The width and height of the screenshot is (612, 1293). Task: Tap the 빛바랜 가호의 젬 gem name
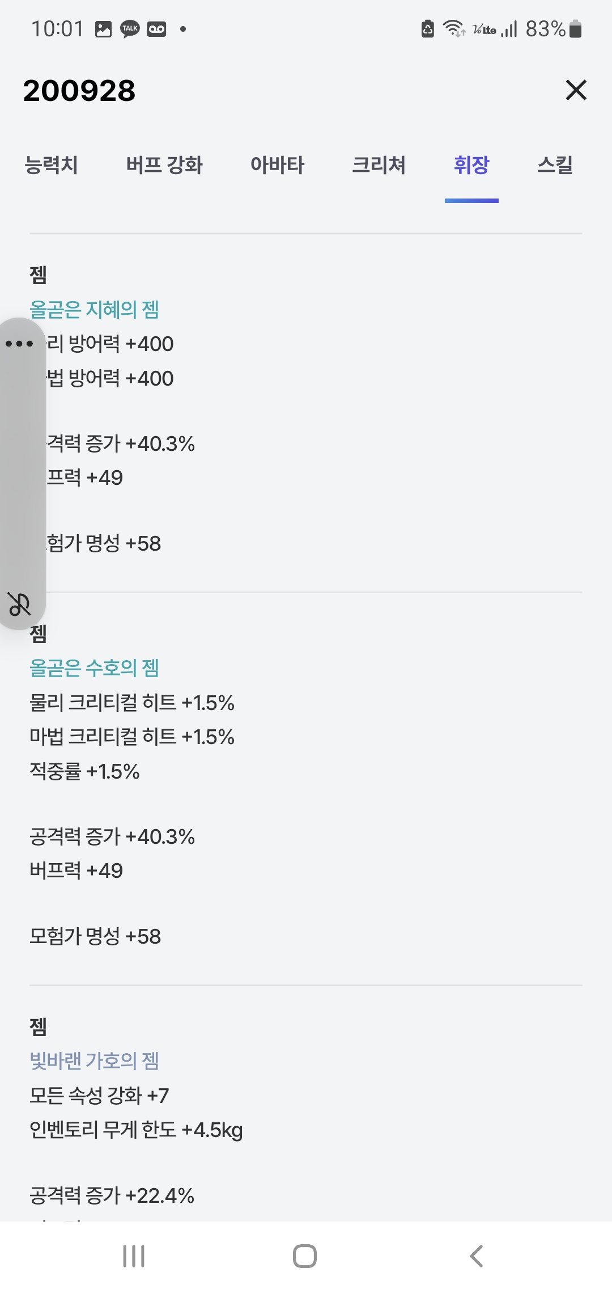[94, 1060]
